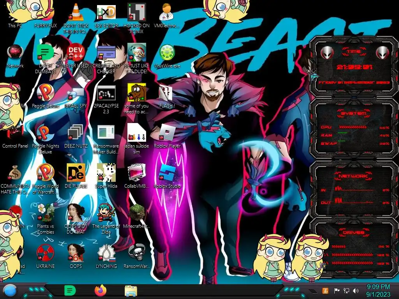The width and height of the screenshot is (399, 299).
Task: Open the DEEZ NUTZ stacked windows icon
Action: [76, 137]
